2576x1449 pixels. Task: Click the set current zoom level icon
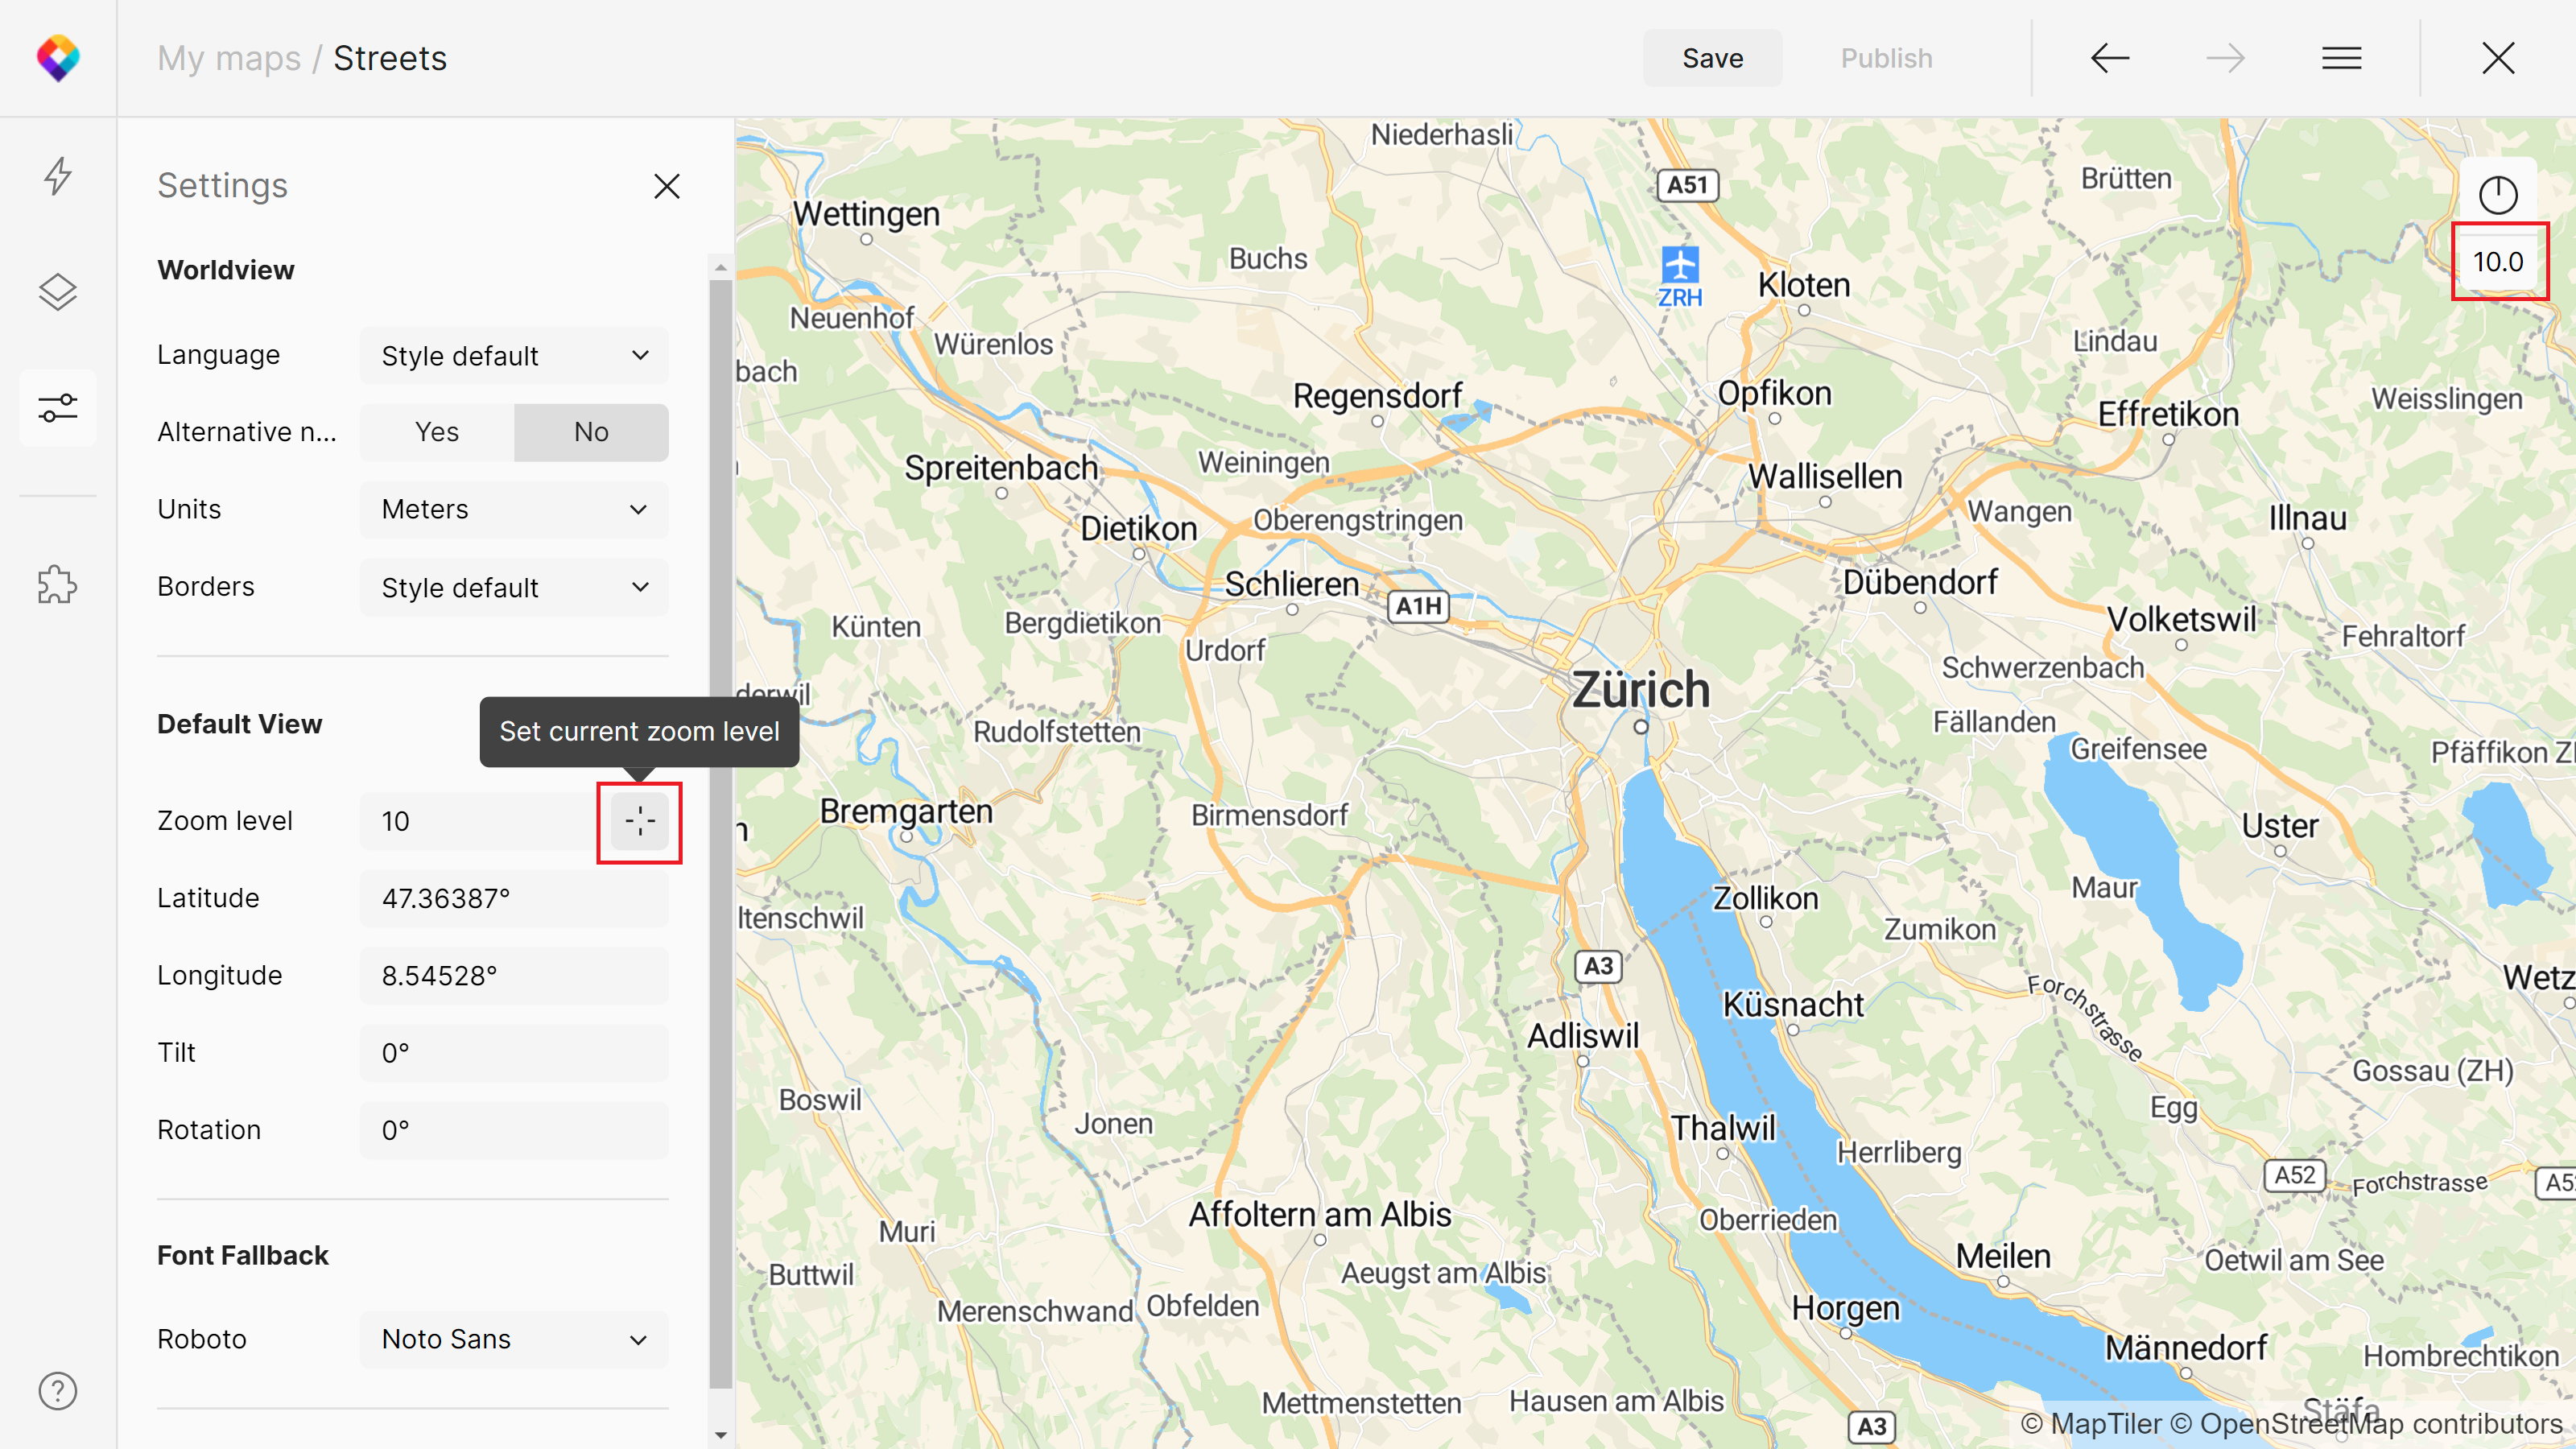tap(641, 821)
